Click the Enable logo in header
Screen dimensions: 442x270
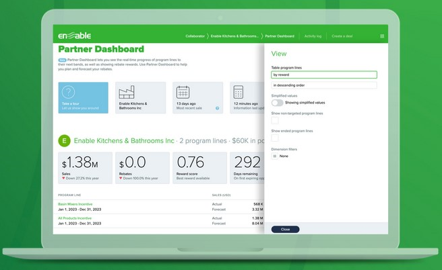pyautogui.click(x=74, y=36)
